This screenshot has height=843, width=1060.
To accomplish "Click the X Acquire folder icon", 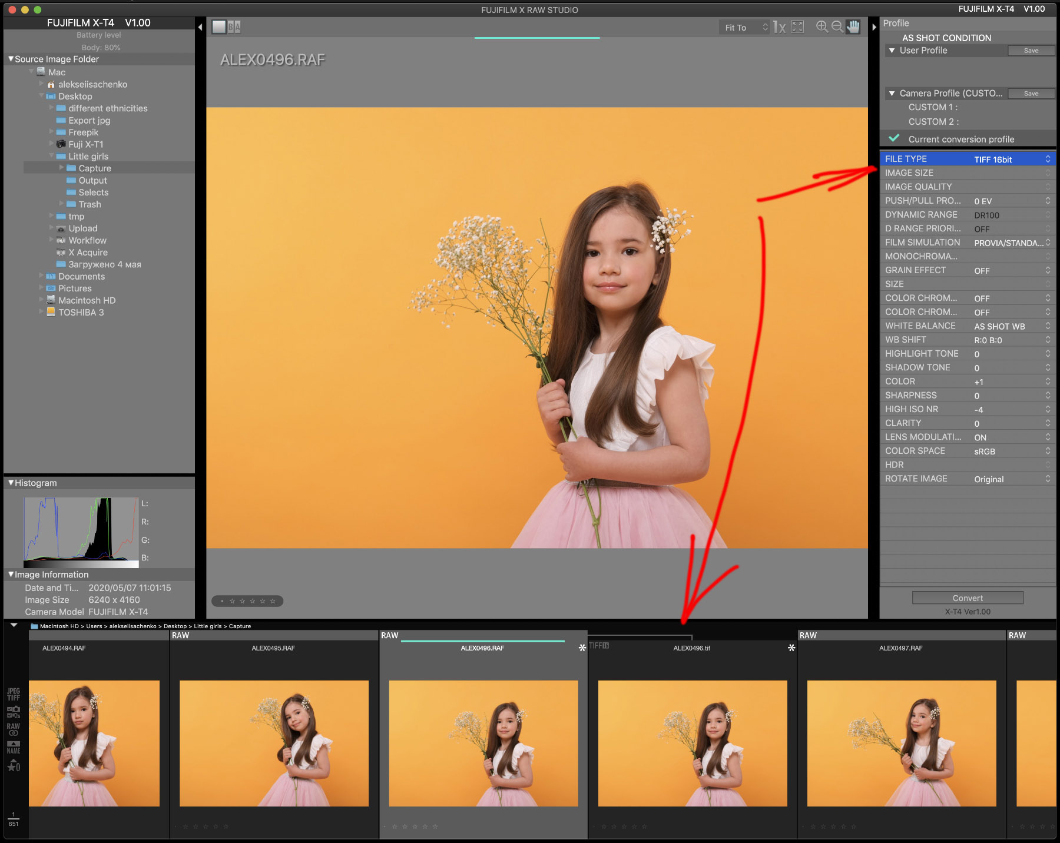I will 61,253.
